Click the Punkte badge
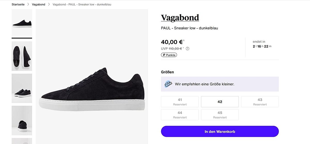310x144 pixels. pyautogui.click(x=169, y=55)
